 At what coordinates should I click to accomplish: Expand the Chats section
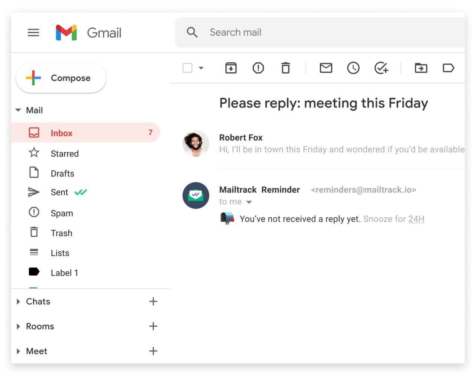pyautogui.click(x=18, y=302)
